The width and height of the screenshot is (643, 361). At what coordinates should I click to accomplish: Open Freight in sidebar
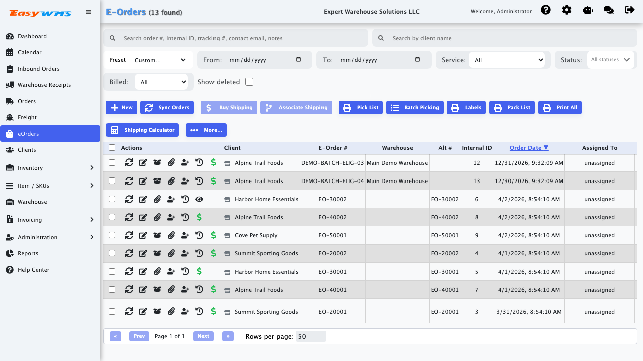pos(50,117)
